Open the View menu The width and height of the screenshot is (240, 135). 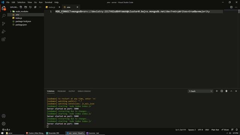tap(30, 2)
